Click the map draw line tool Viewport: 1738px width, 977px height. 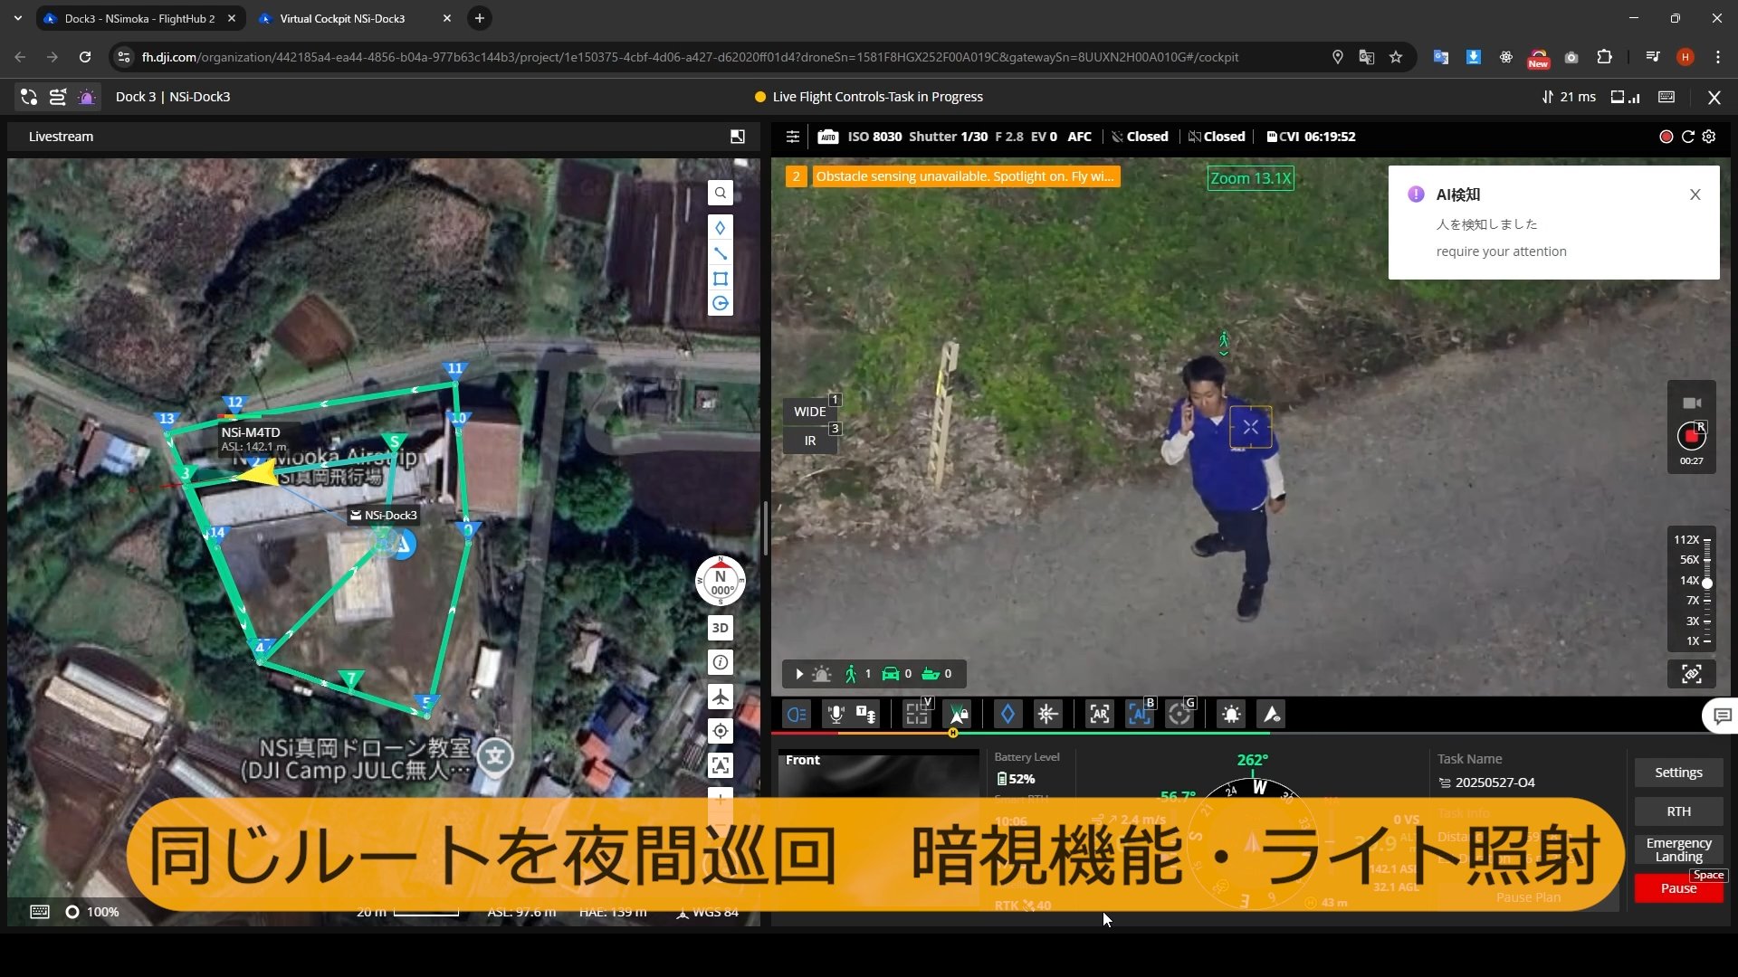(721, 253)
